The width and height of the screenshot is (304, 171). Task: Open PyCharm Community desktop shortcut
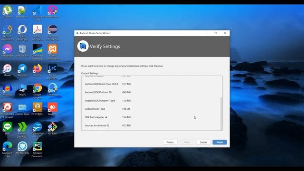[38, 149]
